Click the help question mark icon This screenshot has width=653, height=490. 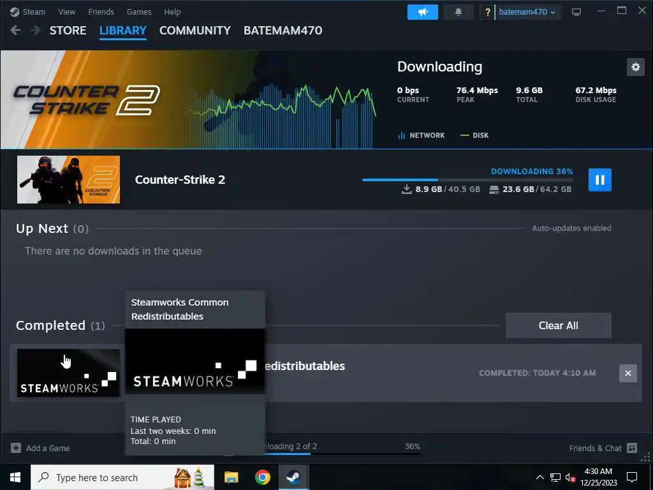[x=487, y=12]
